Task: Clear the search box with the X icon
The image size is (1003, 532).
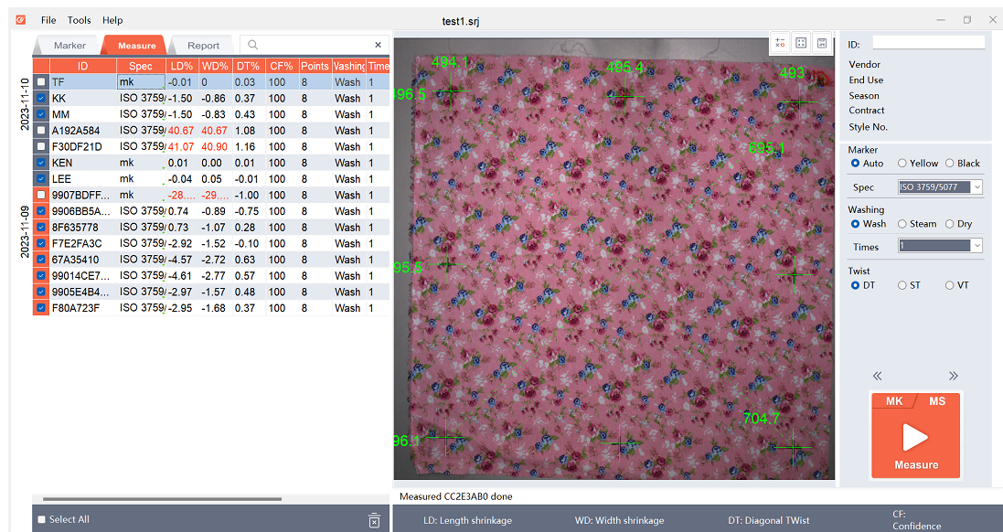Action: tap(379, 45)
